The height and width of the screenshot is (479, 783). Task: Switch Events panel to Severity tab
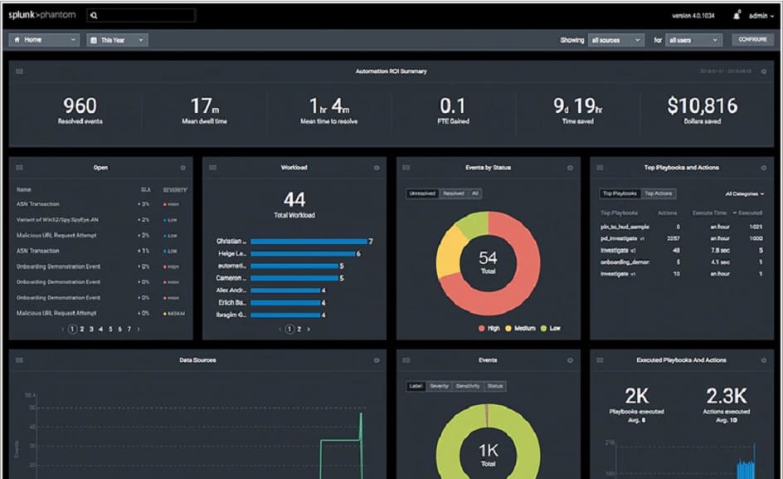(439, 386)
